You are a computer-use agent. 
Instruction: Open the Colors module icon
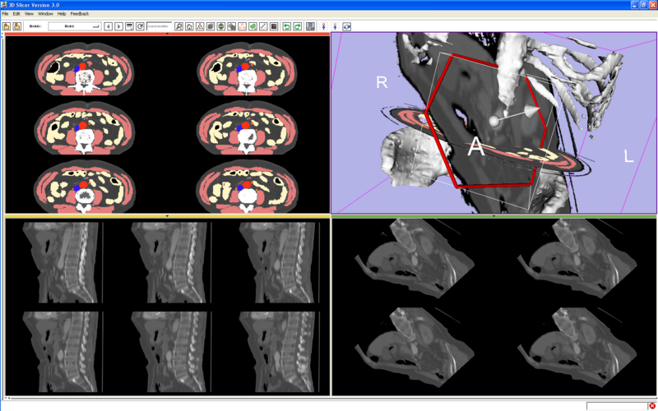tap(274, 26)
